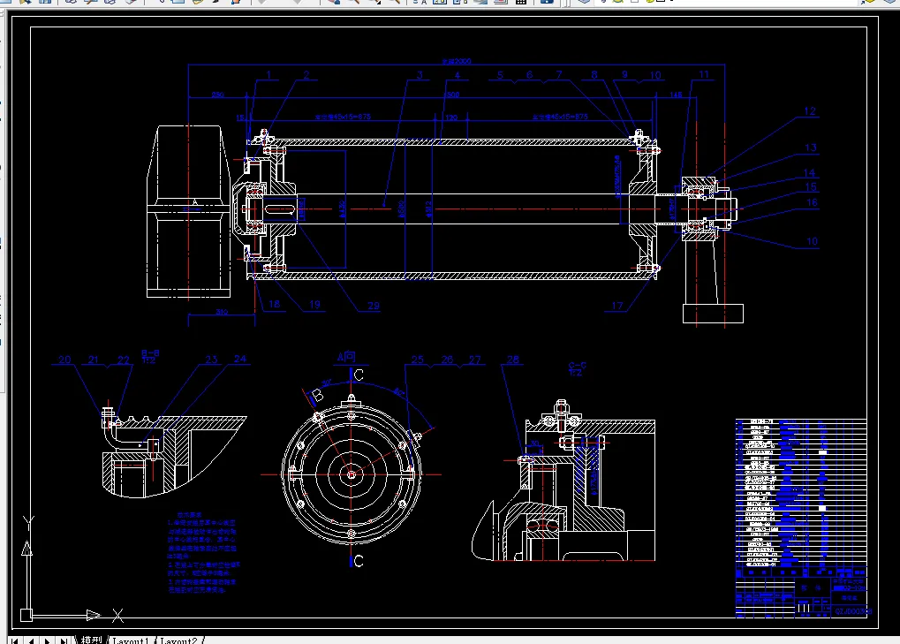The height and width of the screenshot is (644, 900).
Task: Select part callout number "13"
Action: pos(811,148)
